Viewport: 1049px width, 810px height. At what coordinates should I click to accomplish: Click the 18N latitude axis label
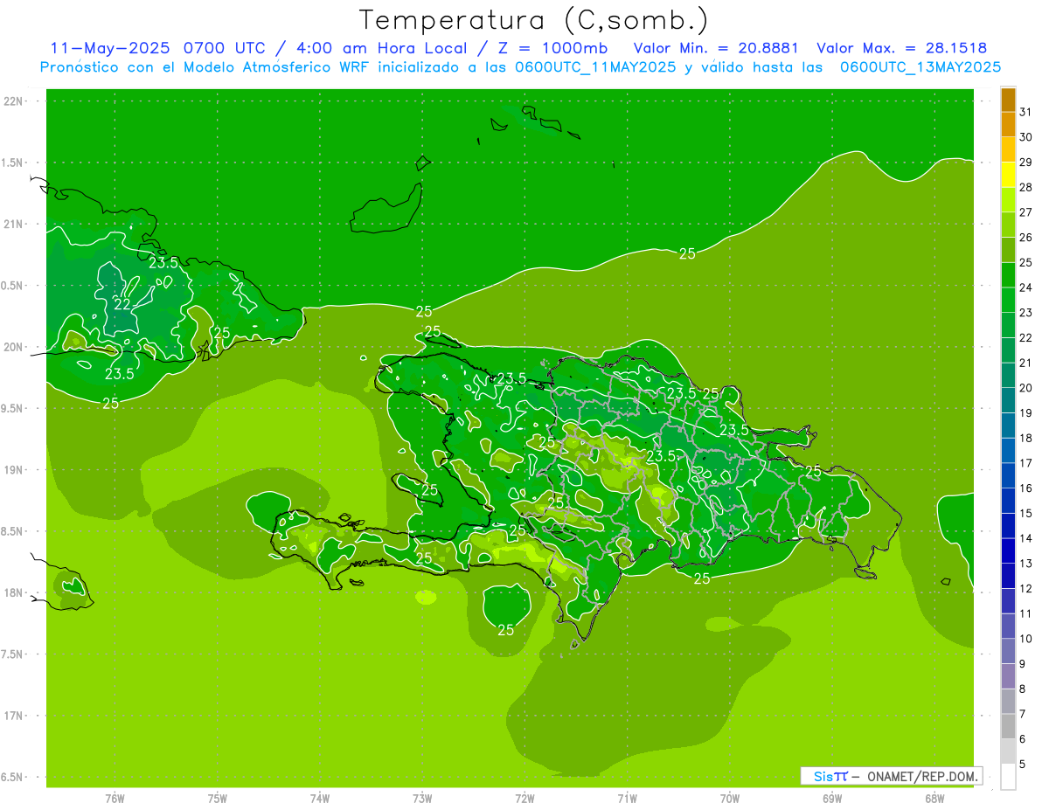tap(12, 593)
